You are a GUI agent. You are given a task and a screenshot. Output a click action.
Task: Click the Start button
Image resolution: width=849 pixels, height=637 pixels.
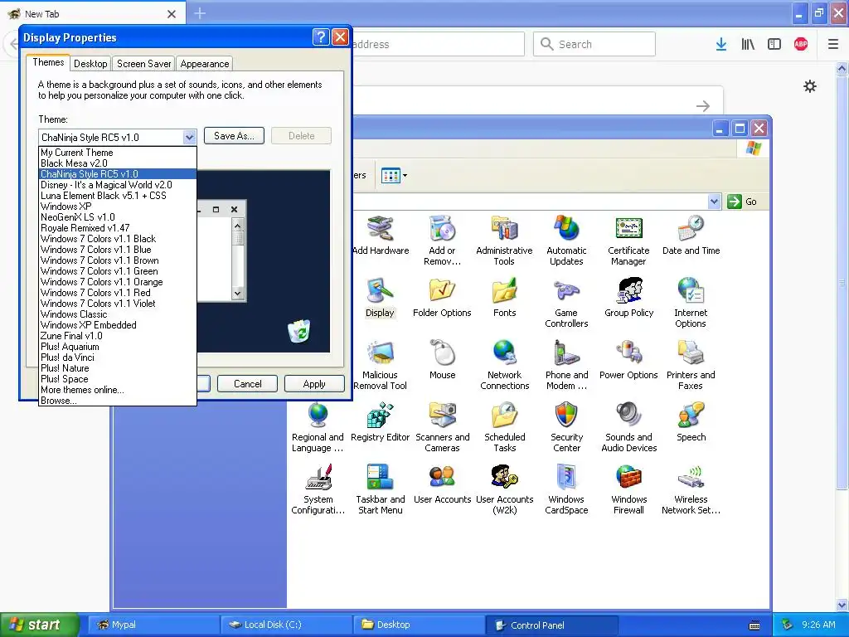tap(40, 625)
